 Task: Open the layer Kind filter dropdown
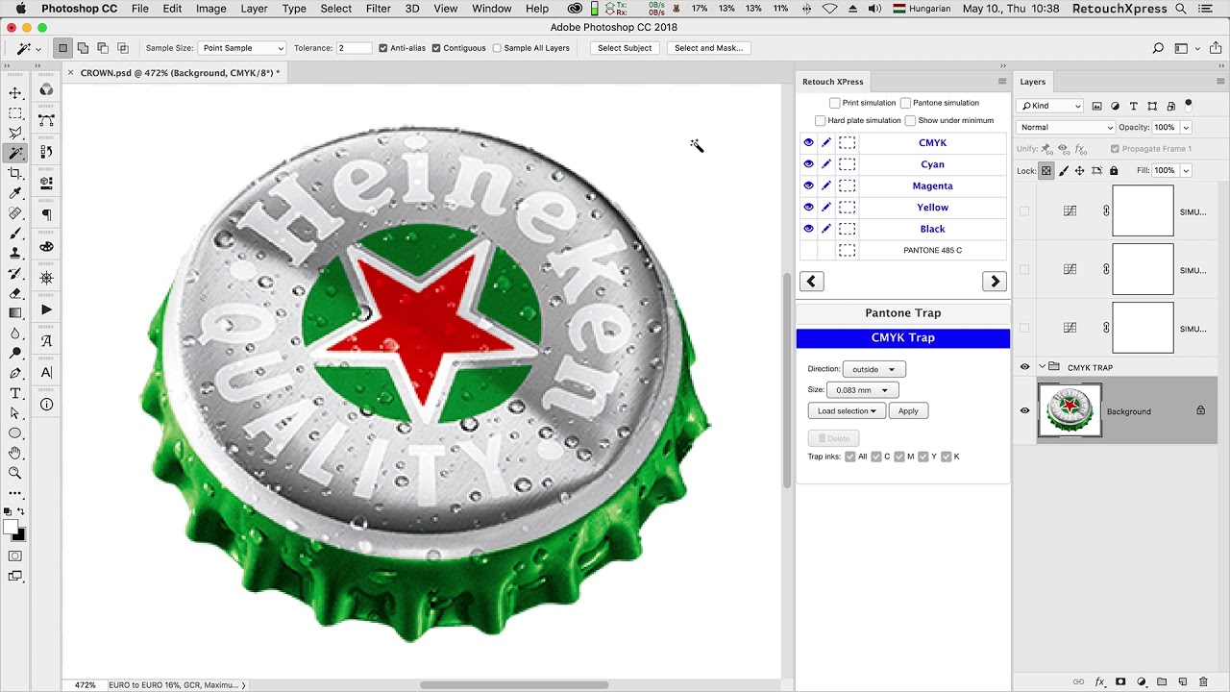[1051, 106]
